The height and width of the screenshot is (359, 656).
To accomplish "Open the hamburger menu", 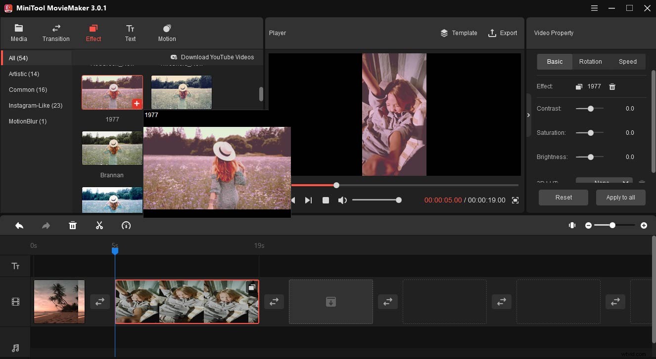I will pyautogui.click(x=594, y=8).
